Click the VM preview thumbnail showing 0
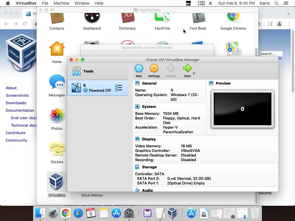 coord(243,109)
